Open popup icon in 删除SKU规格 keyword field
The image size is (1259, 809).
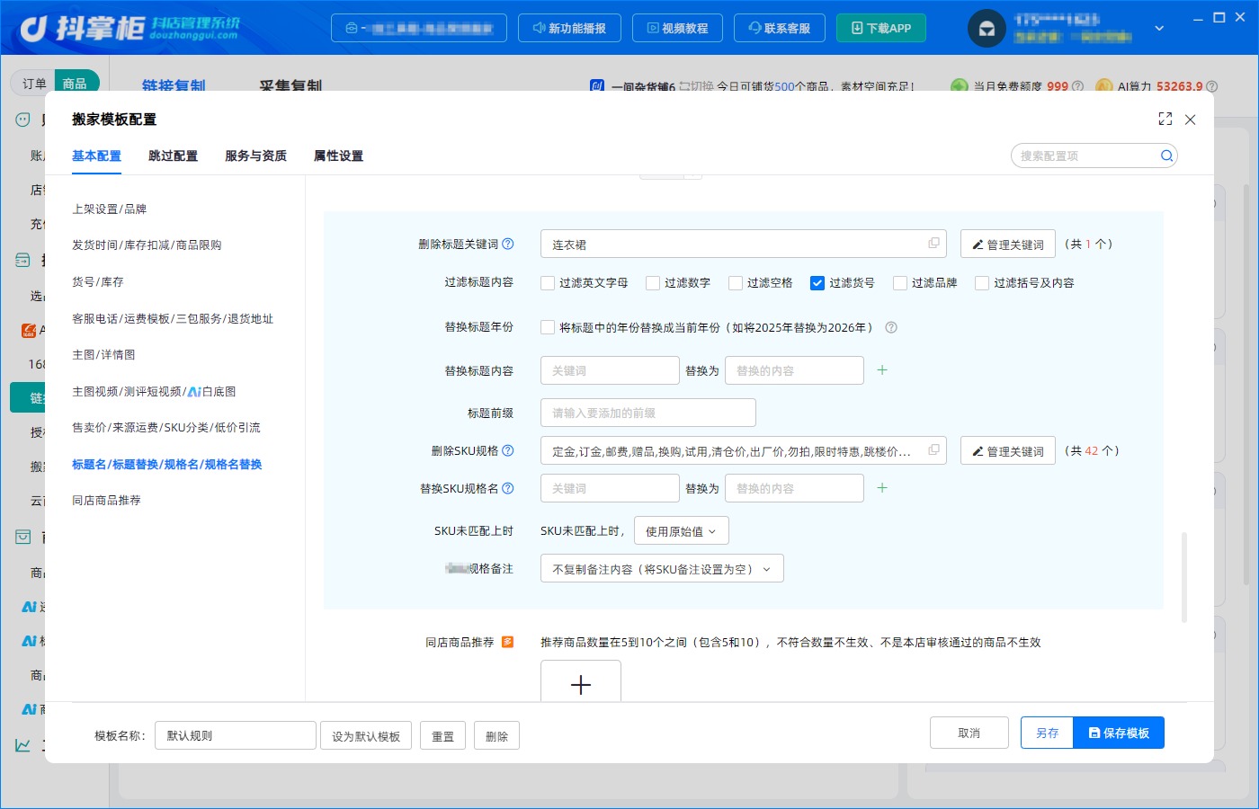click(933, 449)
